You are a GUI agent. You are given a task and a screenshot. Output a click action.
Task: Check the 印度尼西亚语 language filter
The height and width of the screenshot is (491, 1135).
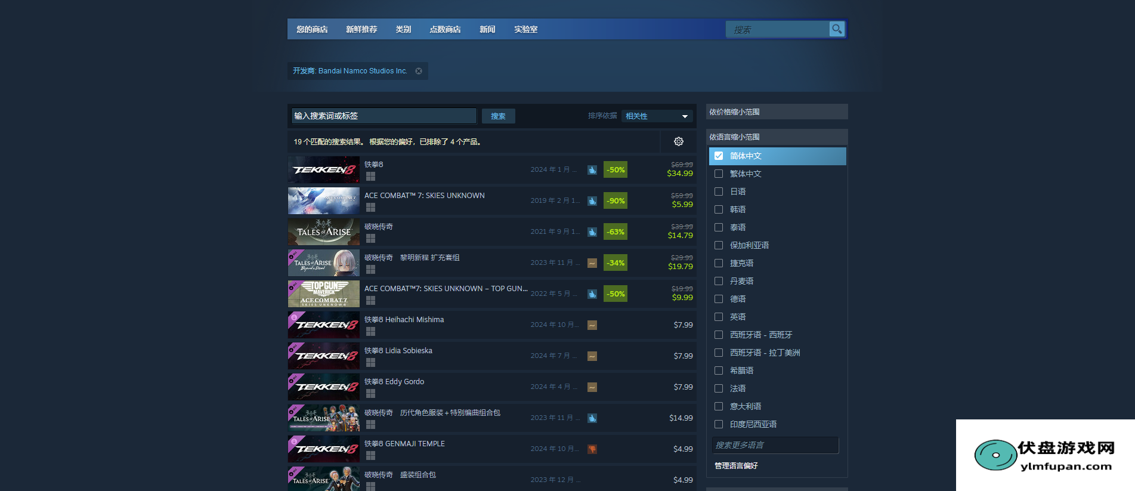coord(719,424)
